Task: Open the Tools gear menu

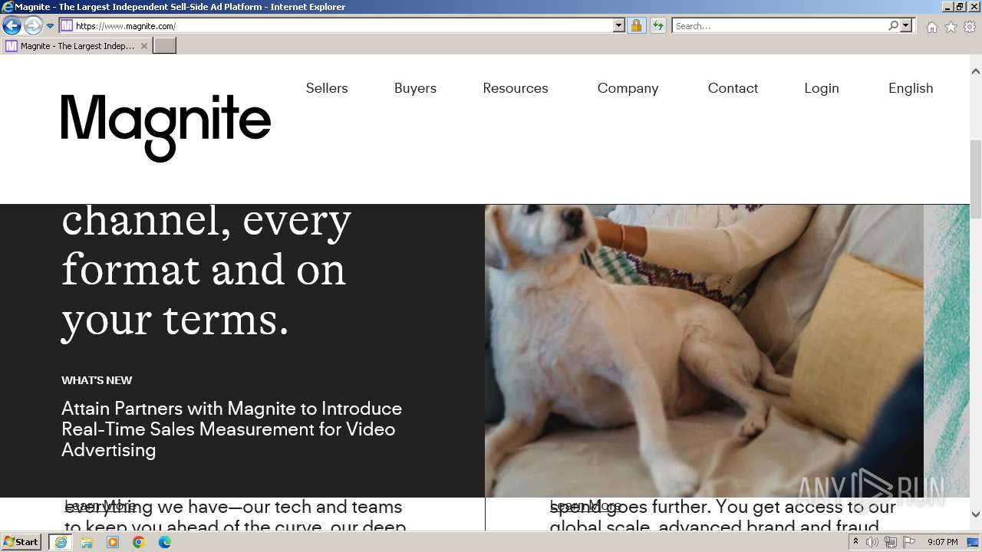Action: pos(970,27)
